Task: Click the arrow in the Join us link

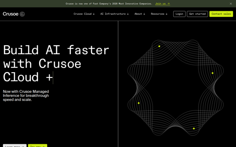Action: (x=168, y=3)
